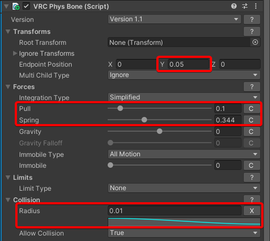270x241 pixels.
Task: Click the Endpoint Position label
Action: [x=45, y=64]
